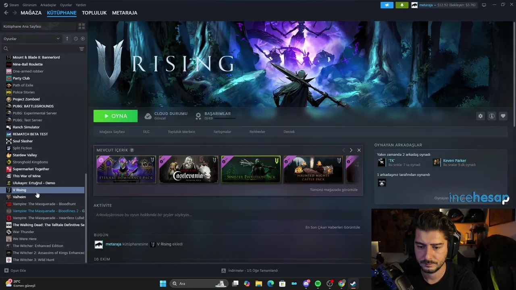
Task: Open Kütüphane Ana Sayfası
Action: click(39, 26)
